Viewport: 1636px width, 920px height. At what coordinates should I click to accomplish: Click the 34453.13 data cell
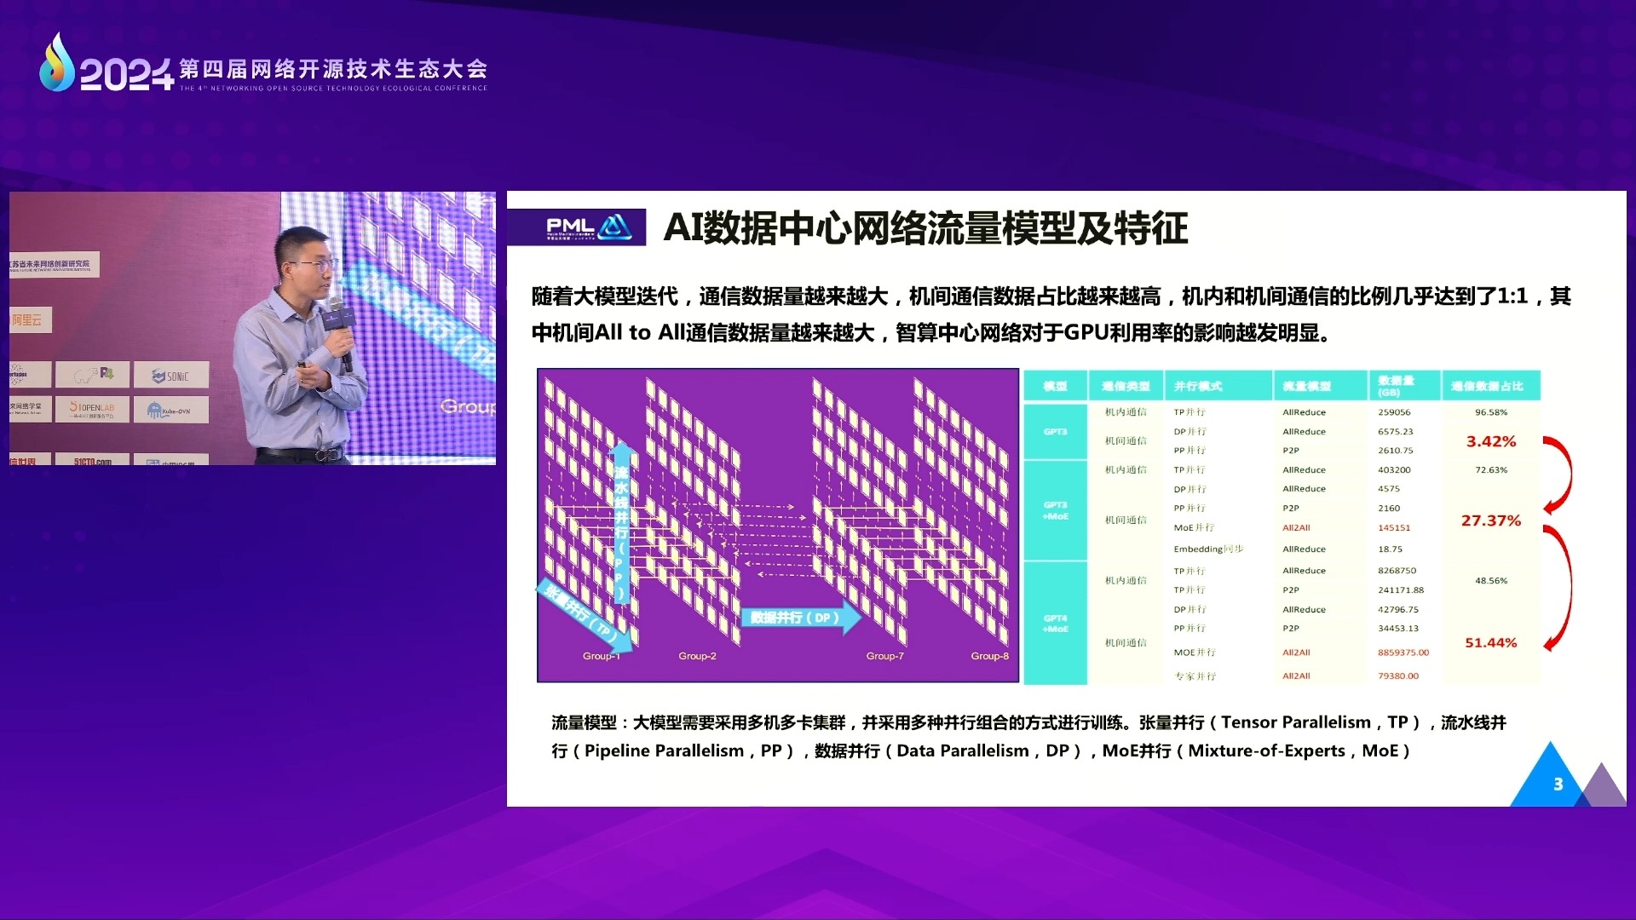[1397, 629]
